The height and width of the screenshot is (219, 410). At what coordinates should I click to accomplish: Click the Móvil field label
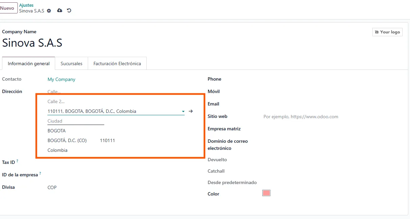click(x=214, y=92)
